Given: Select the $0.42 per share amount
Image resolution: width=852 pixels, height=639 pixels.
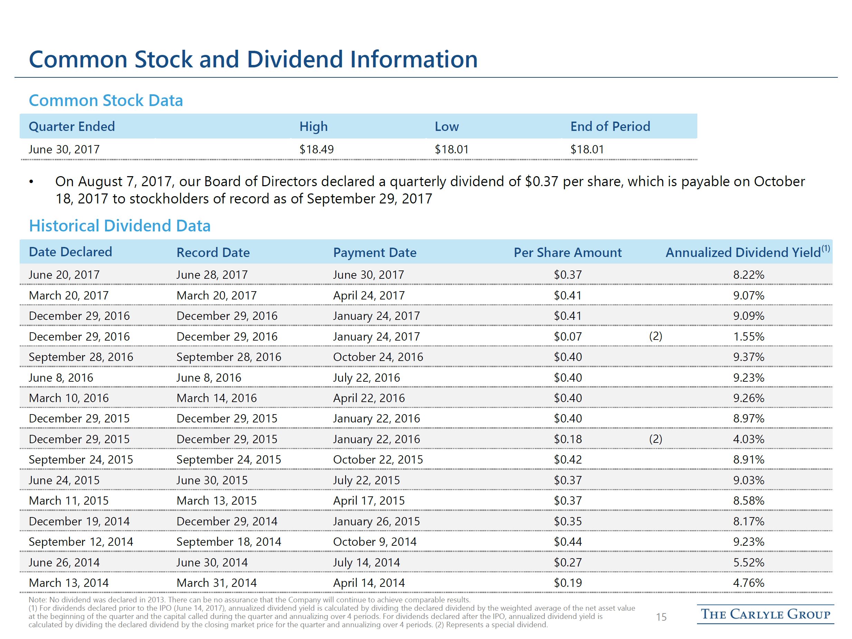Looking at the screenshot, I should 568,460.
